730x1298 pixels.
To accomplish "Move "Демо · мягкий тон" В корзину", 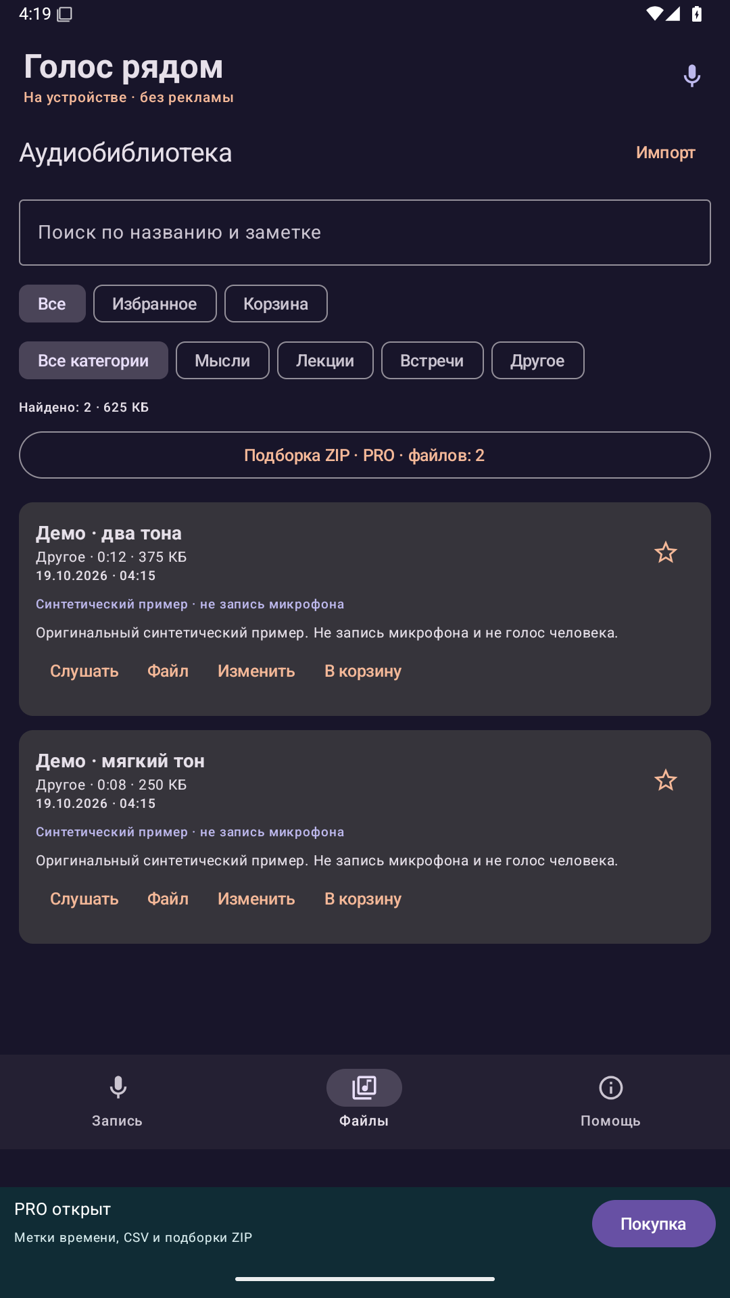I will coord(363,899).
